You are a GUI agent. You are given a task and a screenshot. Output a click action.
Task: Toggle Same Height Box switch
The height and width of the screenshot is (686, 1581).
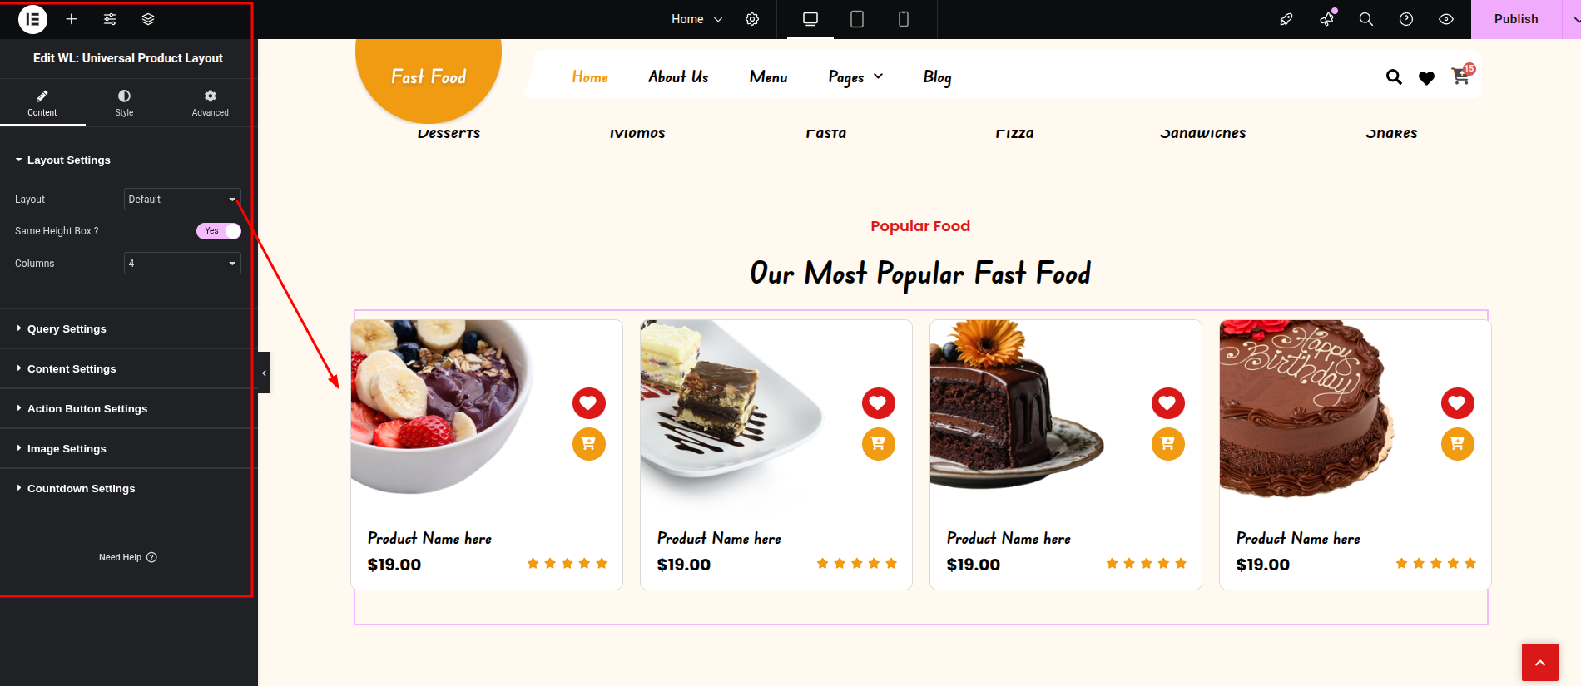pyautogui.click(x=219, y=231)
